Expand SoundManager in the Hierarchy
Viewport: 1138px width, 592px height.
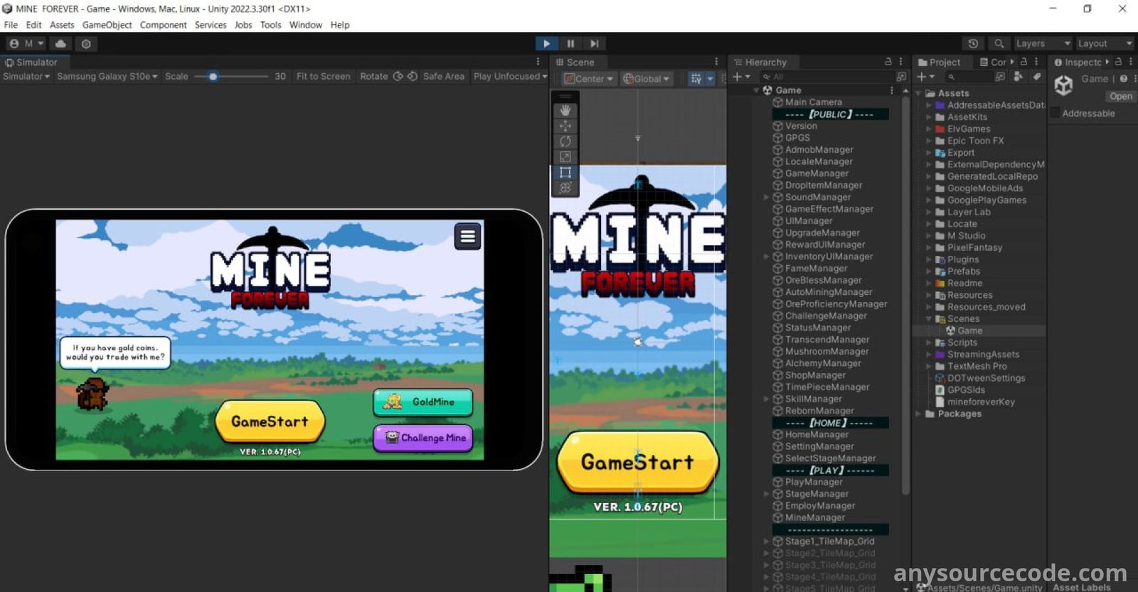(766, 197)
